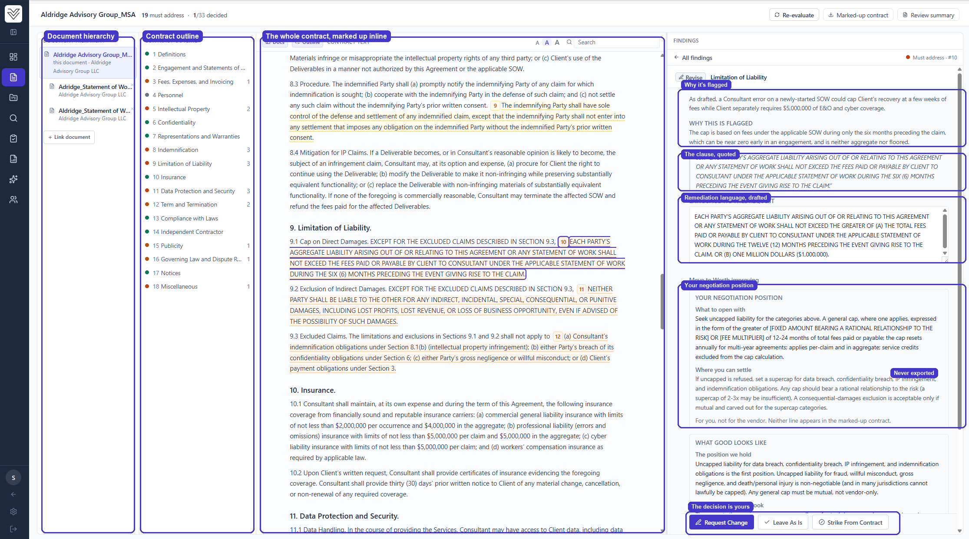Remove linked Aldridge_Statement of W... with its x

(x=132, y=108)
